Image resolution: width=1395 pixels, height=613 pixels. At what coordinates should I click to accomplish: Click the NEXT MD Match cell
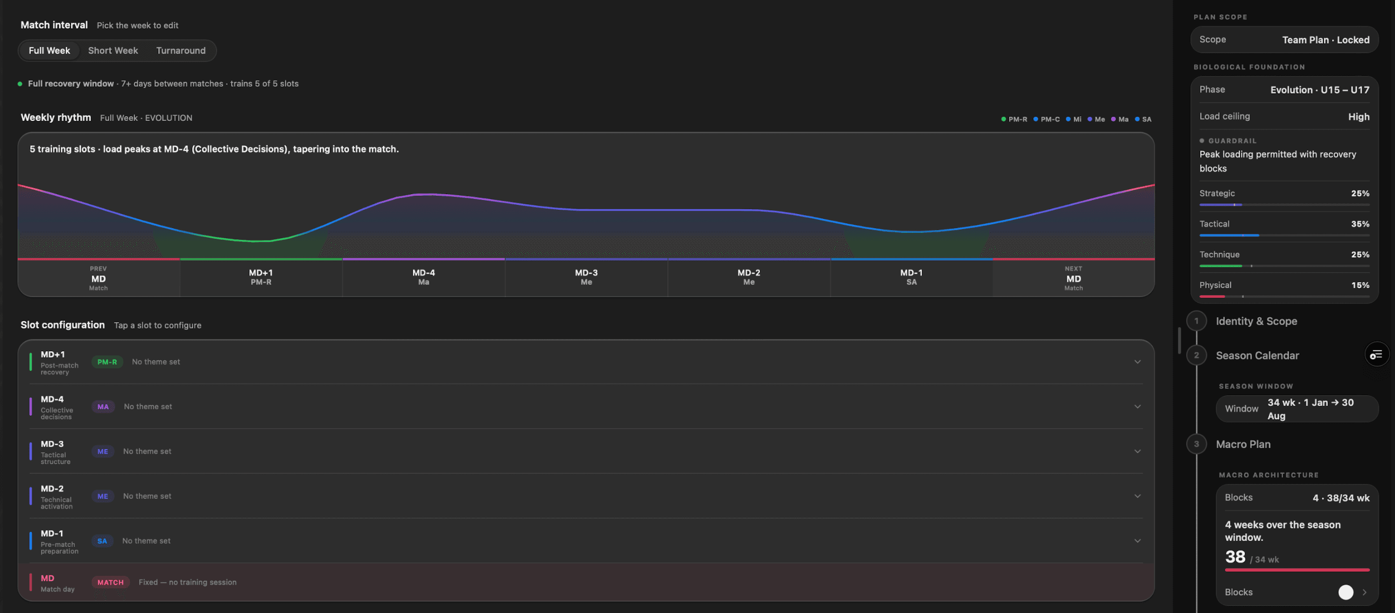(1073, 278)
